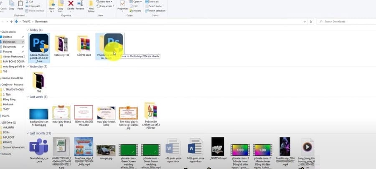Select the Adobe.Photoshop.2024 exe file
Viewport: 376px width, 169px height.
point(39,48)
